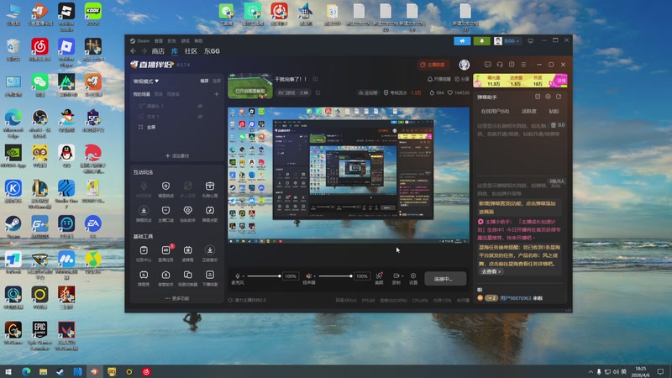
Task: Click the 录制 record icon
Action: pos(396,278)
